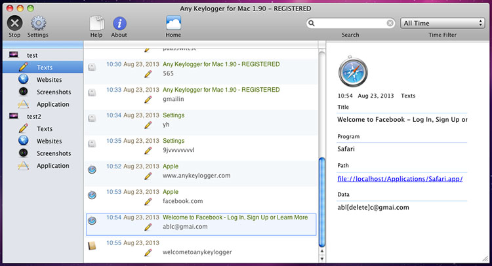Click pencil icon of Texts under test2
492x266 pixels.
pos(23,128)
